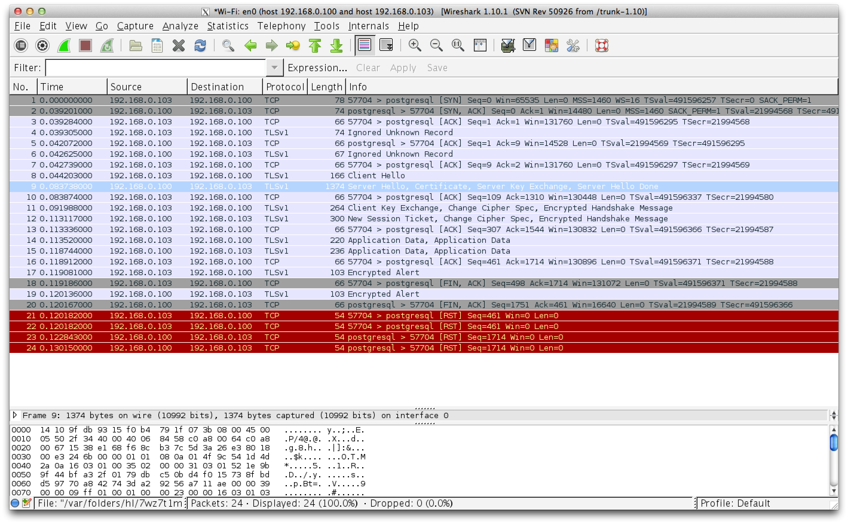The image size is (848, 524).
Task: Find a packet (magnifier icon)
Action: [x=228, y=45]
